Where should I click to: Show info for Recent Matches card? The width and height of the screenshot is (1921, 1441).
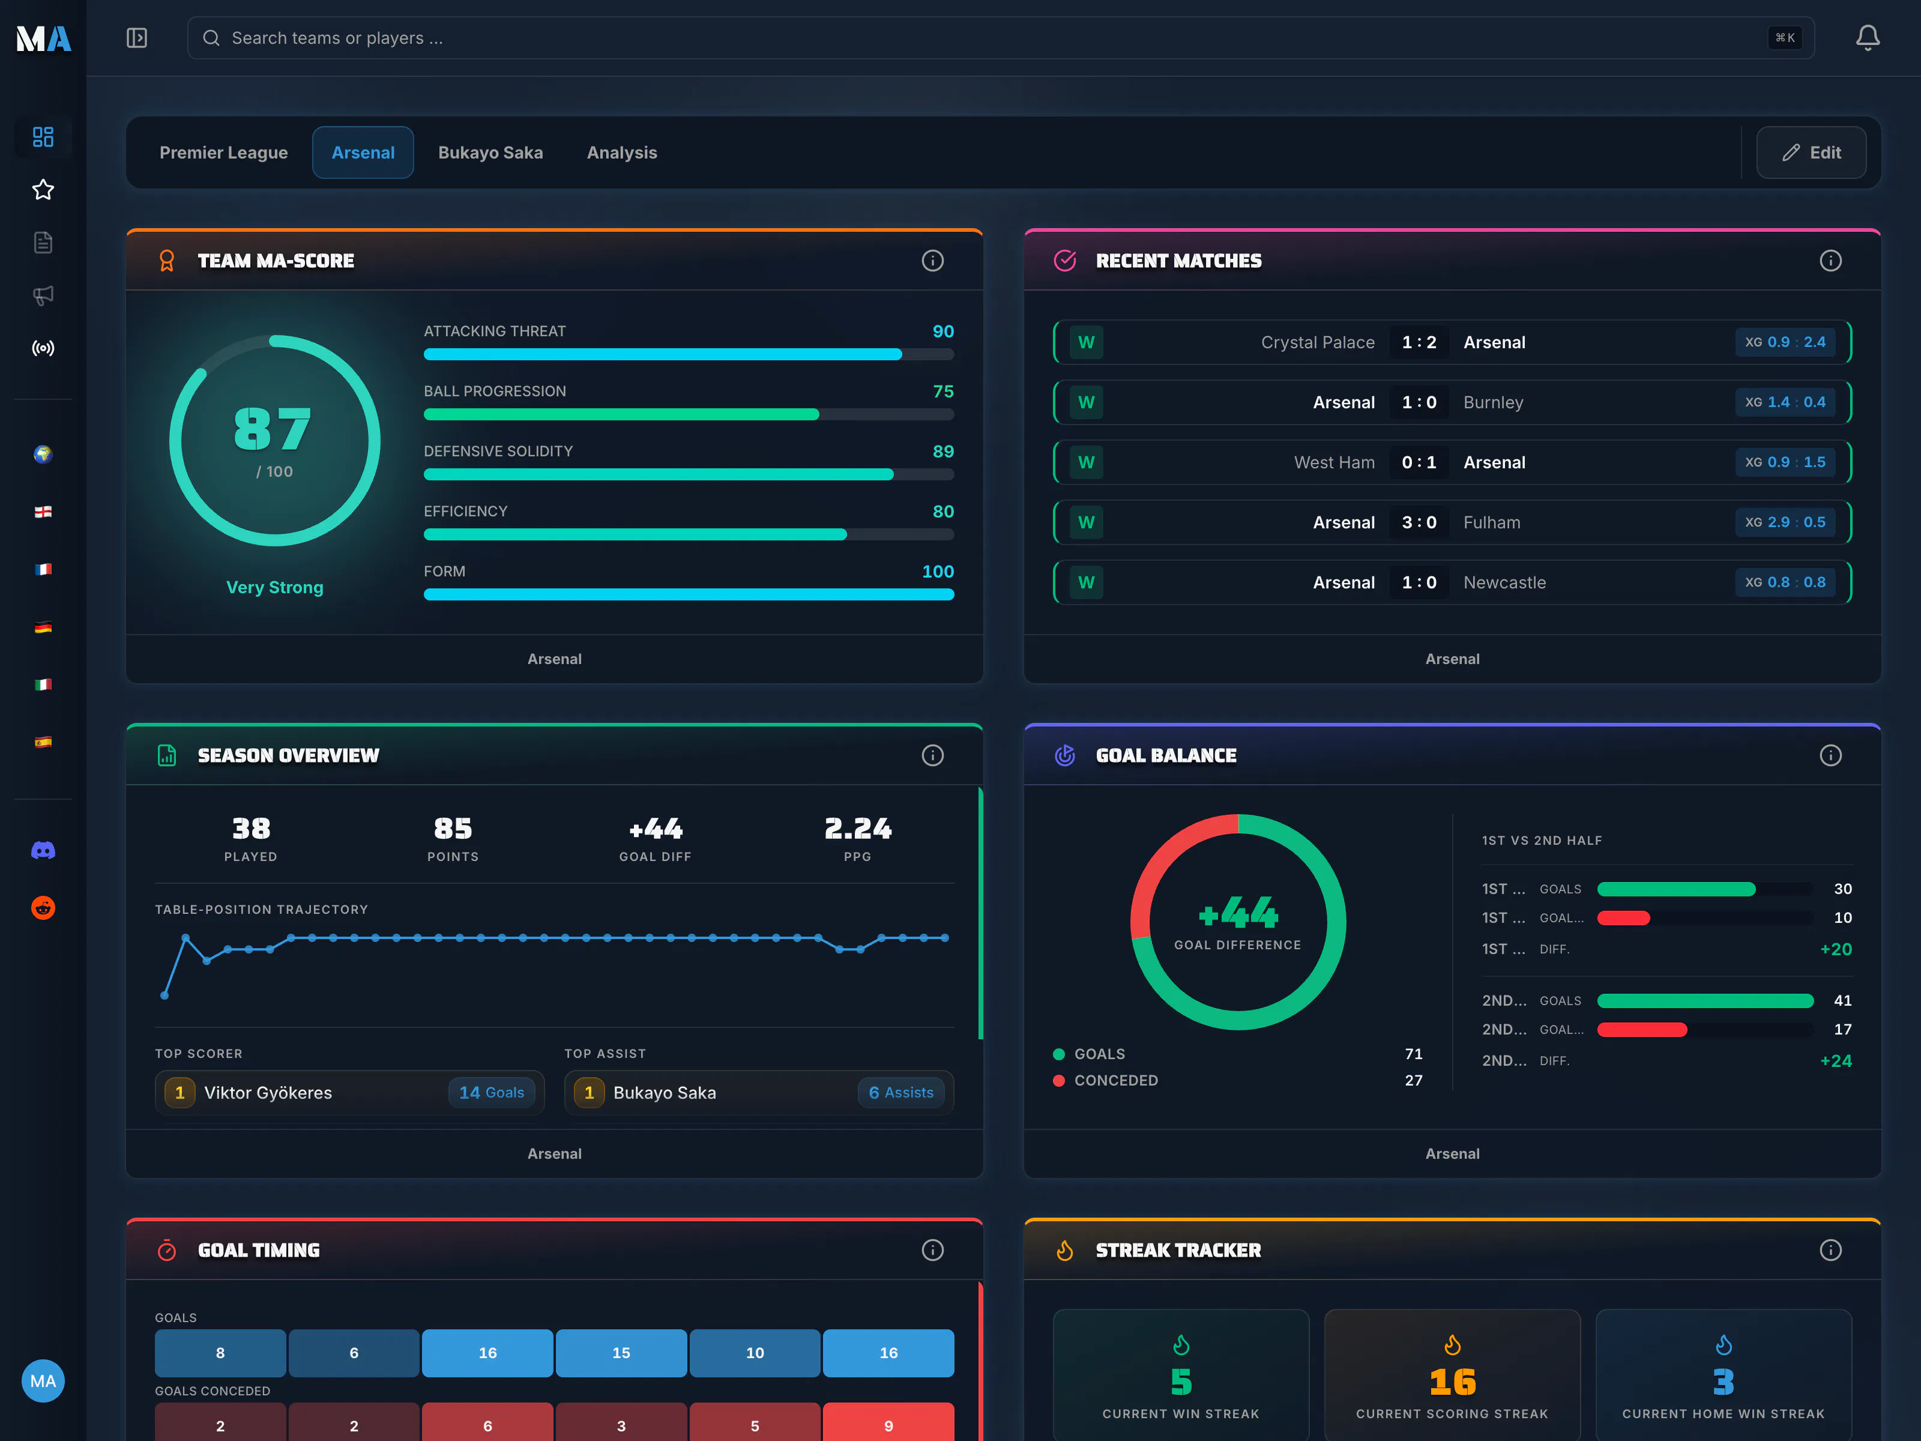(x=1831, y=261)
